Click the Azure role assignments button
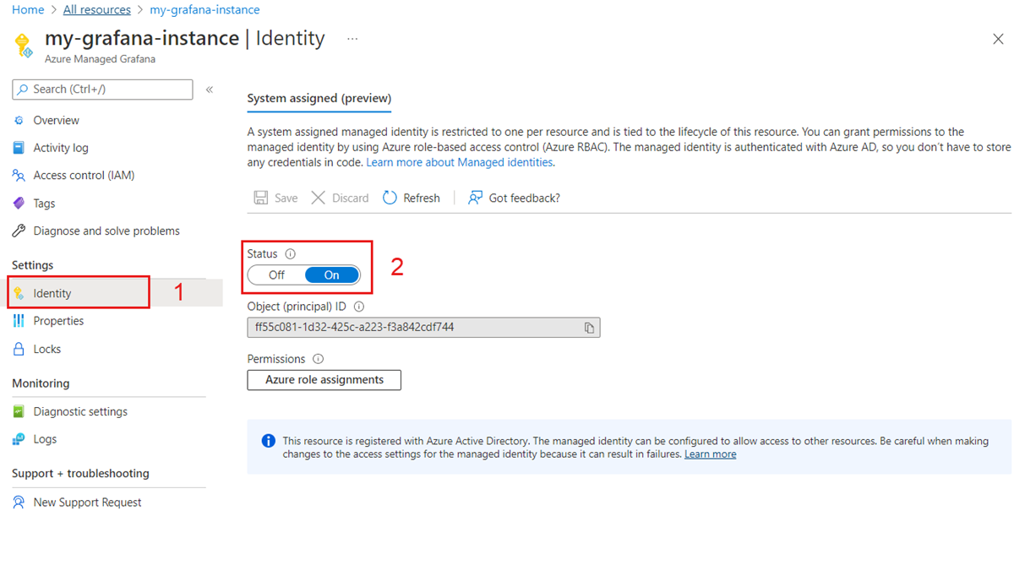 point(324,380)
